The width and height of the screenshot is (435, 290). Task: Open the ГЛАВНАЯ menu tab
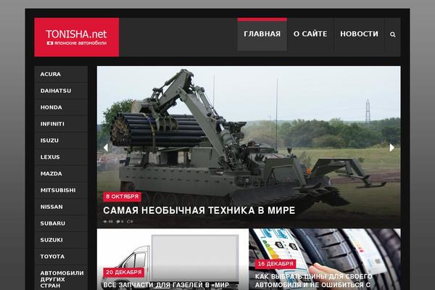click(x=262, y=34)
